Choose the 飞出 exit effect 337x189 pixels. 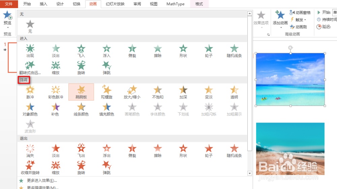pyautogui.click(x=81, y=151)
